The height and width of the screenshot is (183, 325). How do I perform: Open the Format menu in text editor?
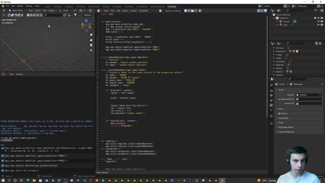[x=134, y=11]
